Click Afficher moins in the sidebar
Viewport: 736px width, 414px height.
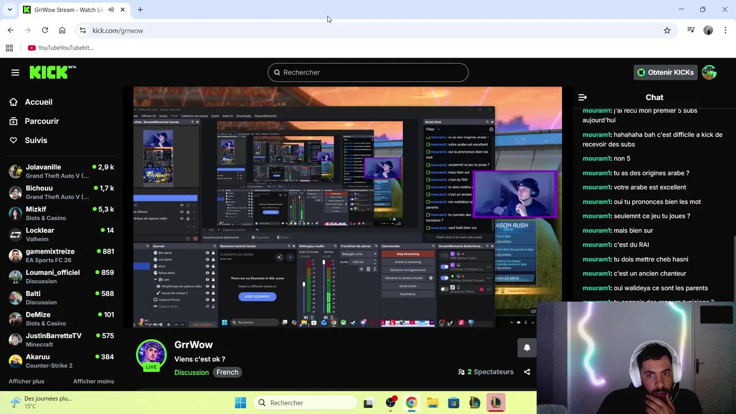(x=93, y=381)
